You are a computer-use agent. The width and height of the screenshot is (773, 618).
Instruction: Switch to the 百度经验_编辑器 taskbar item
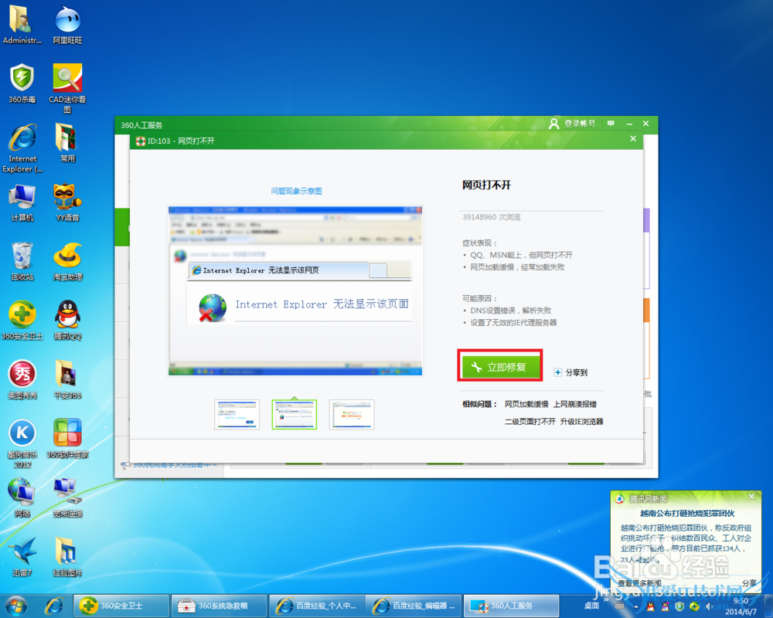414,606
